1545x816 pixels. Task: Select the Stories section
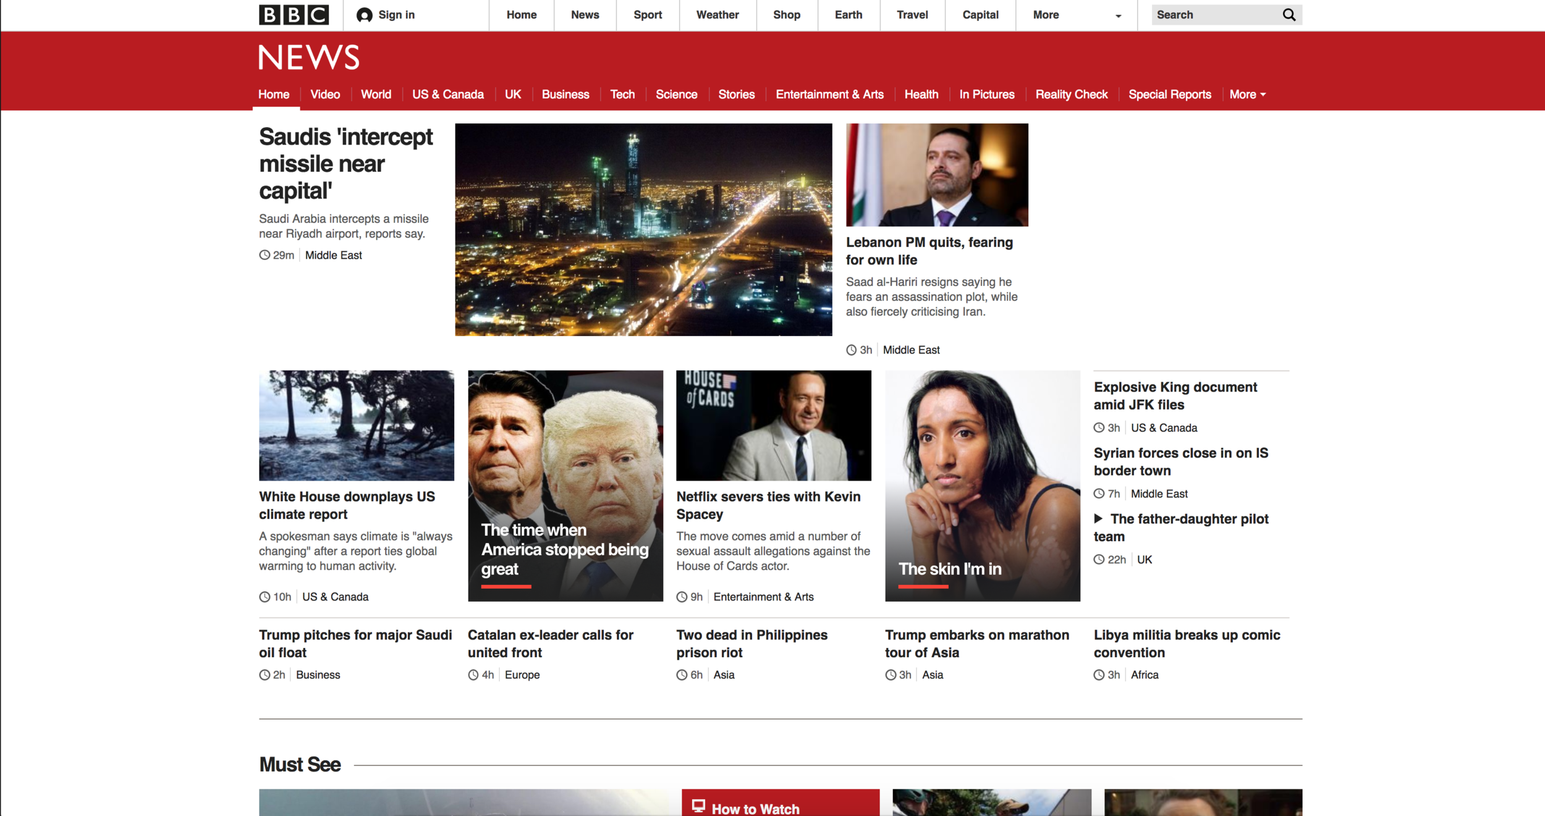click(x=737, y=95)
